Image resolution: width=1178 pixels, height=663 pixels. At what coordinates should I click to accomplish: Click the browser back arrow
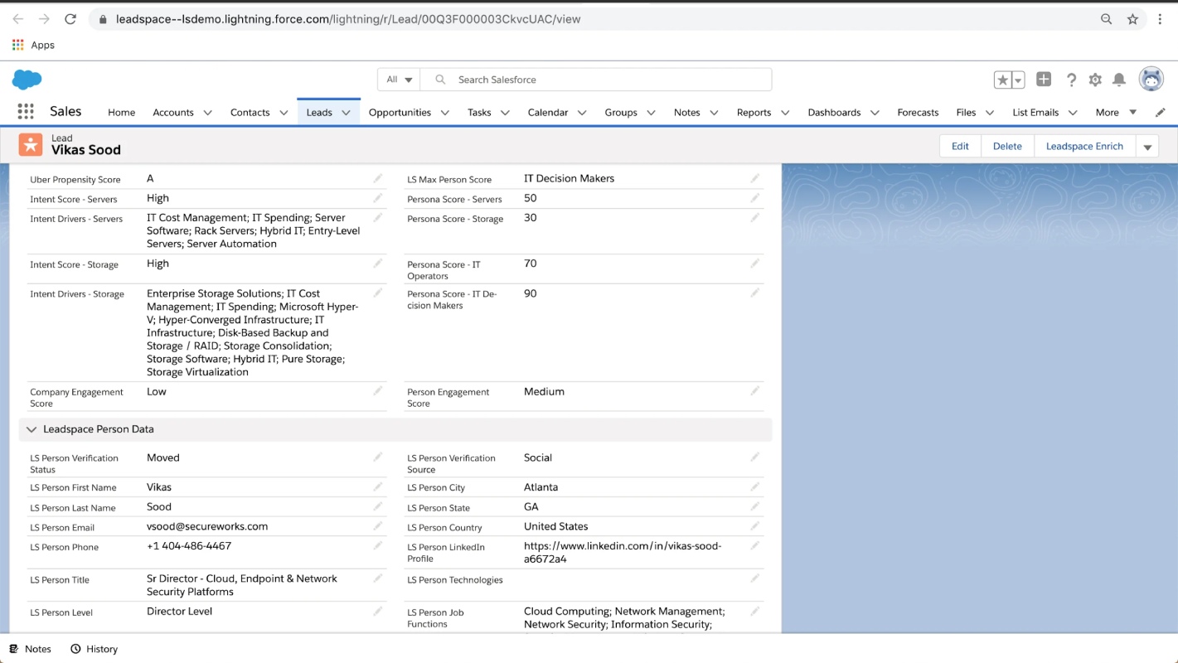[x=18, y=19]
